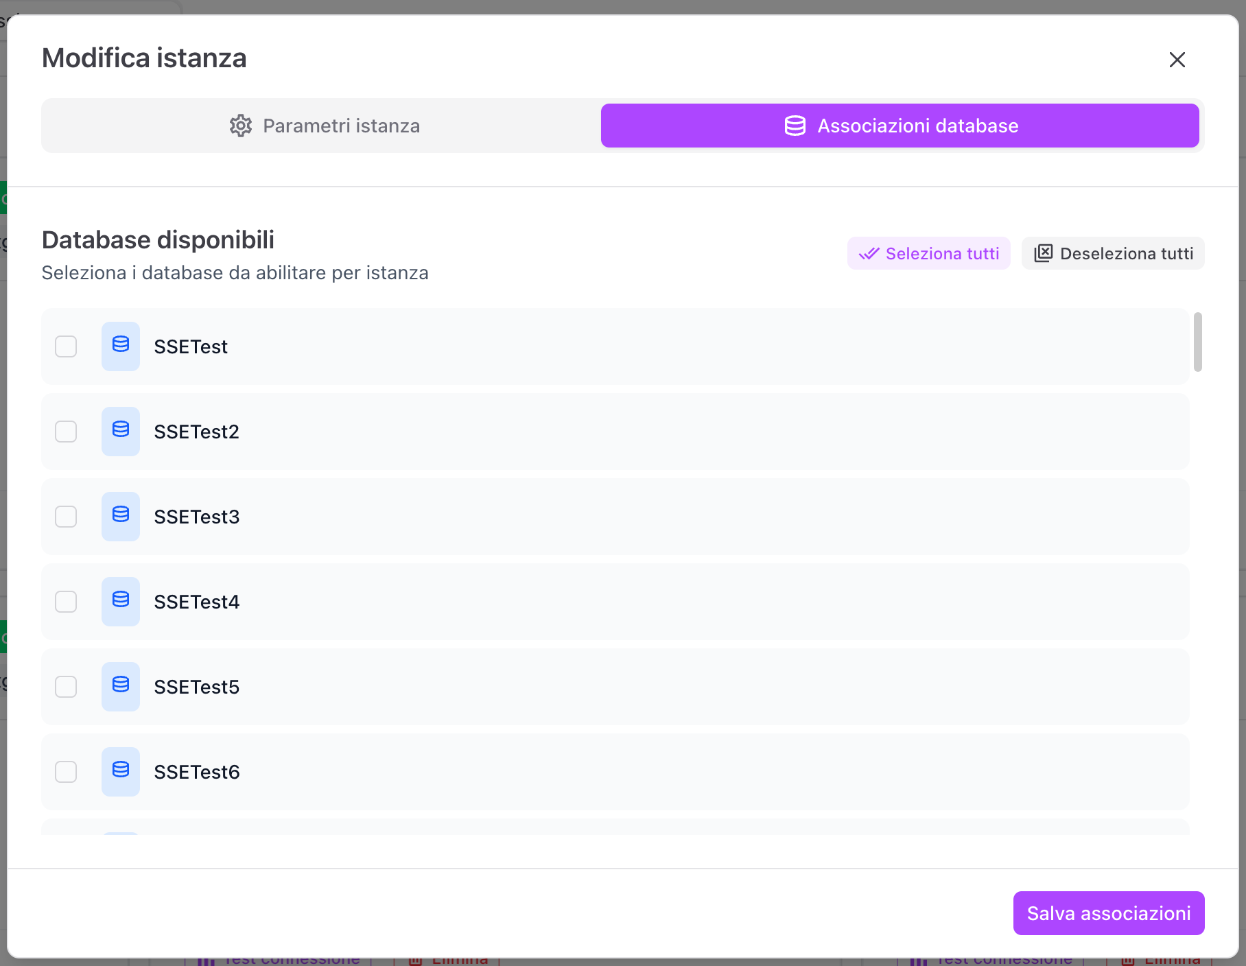Tick the SSETest3 checkbox

pos(66,517)
